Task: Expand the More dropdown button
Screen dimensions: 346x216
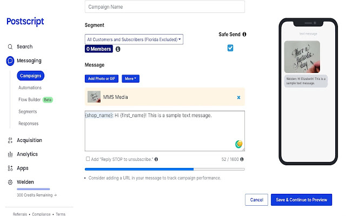Action: point(131,78)
